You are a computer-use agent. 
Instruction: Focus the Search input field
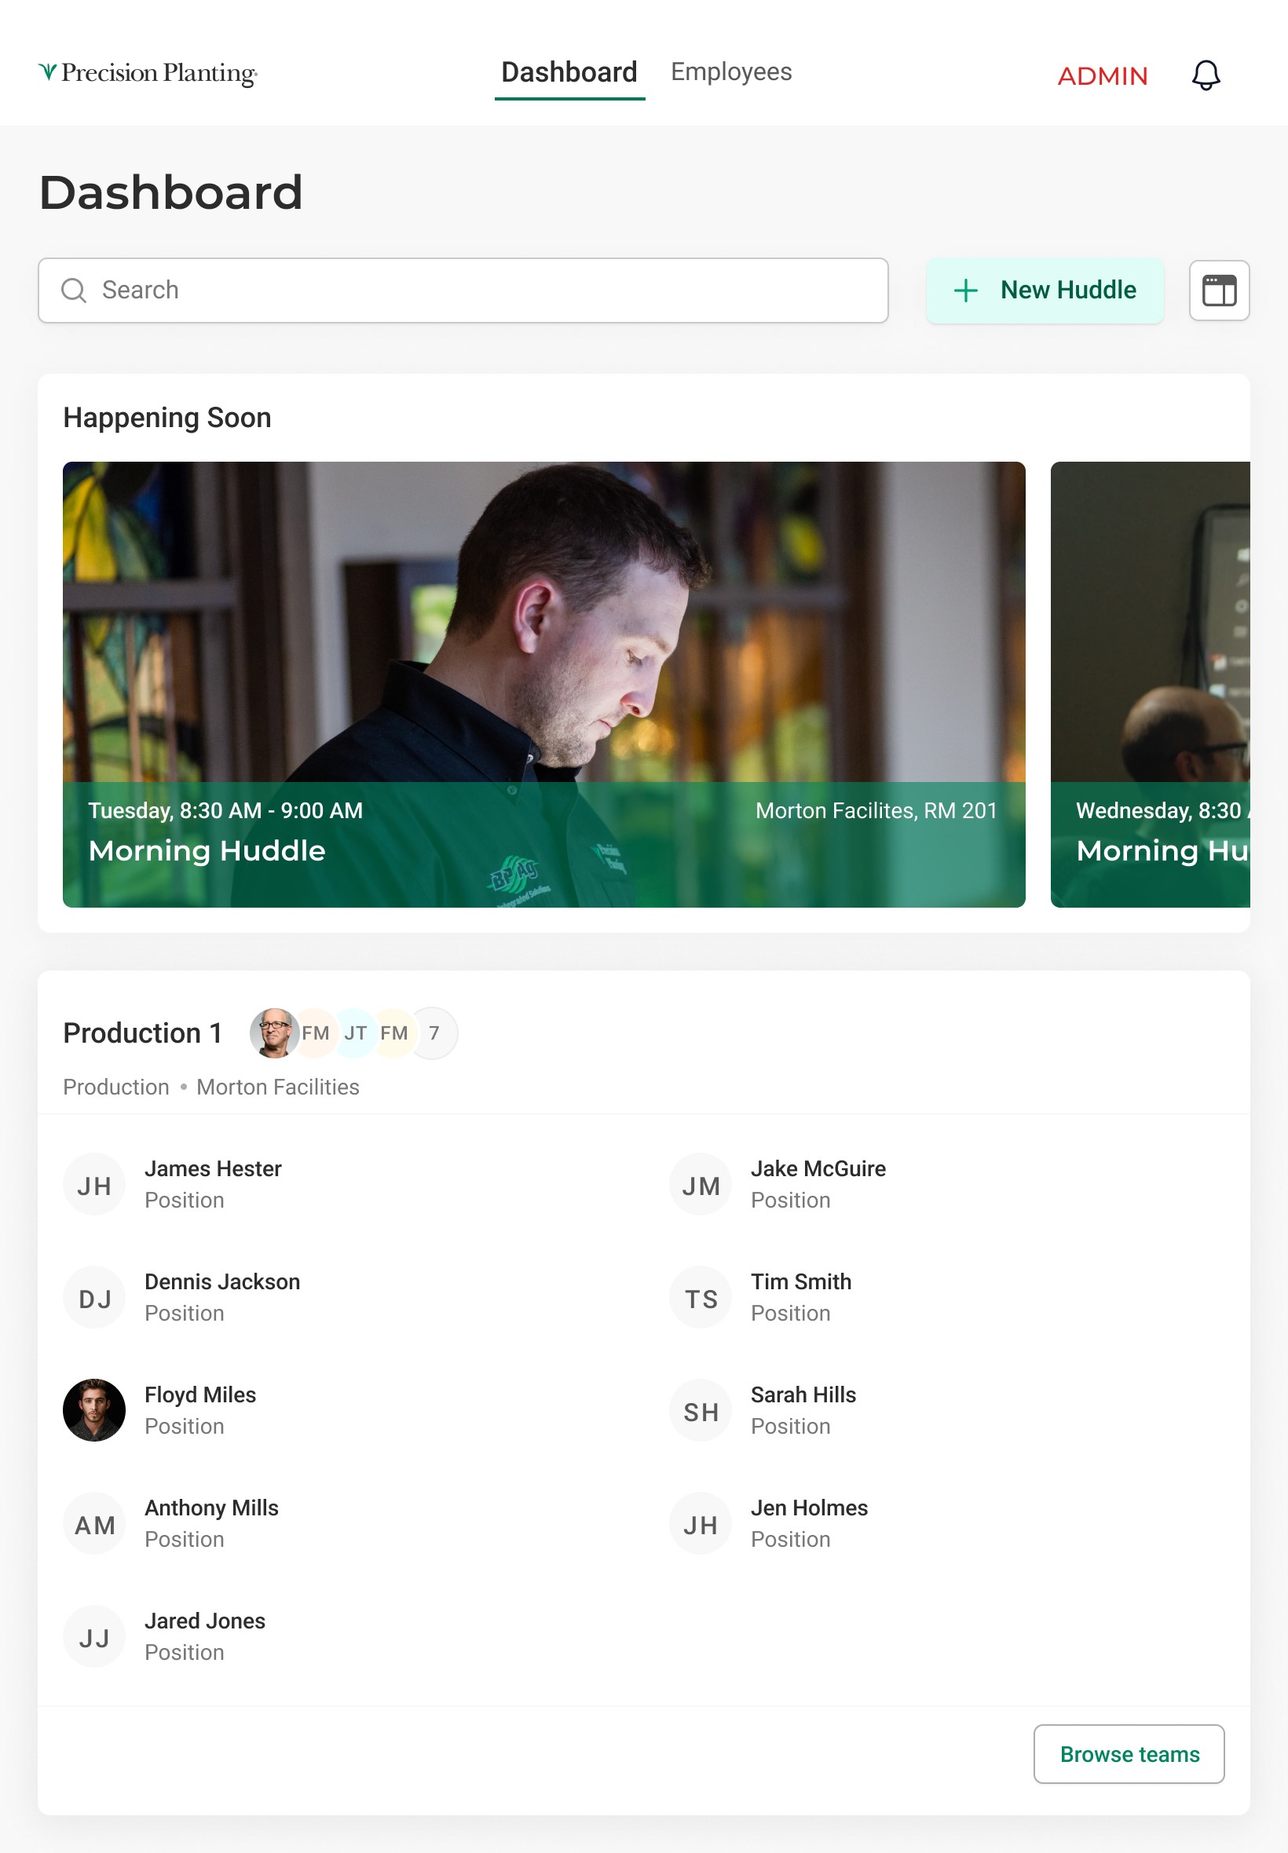tap(463, 291)
